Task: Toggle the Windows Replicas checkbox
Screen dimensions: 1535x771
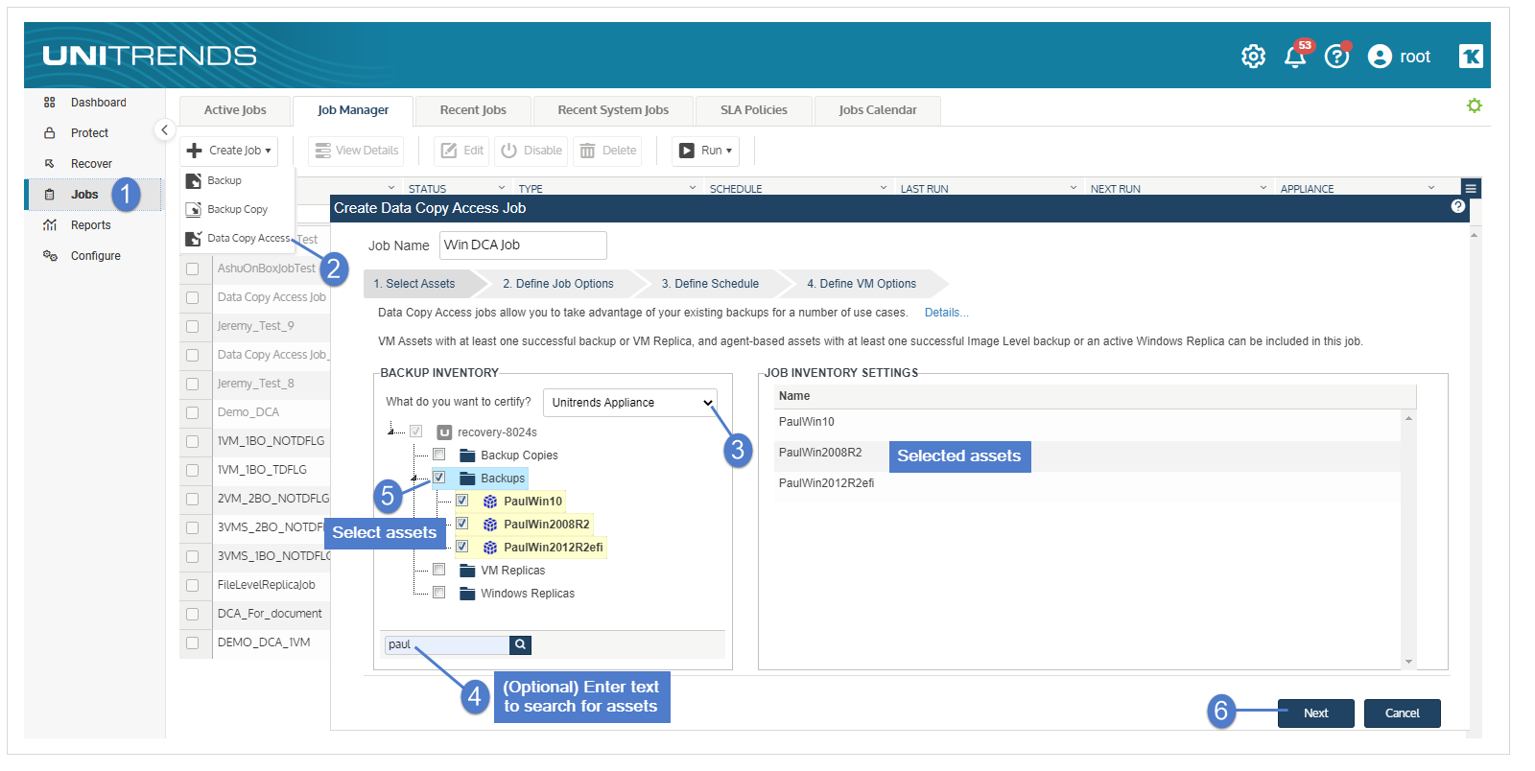Action: tap(438, 593)
